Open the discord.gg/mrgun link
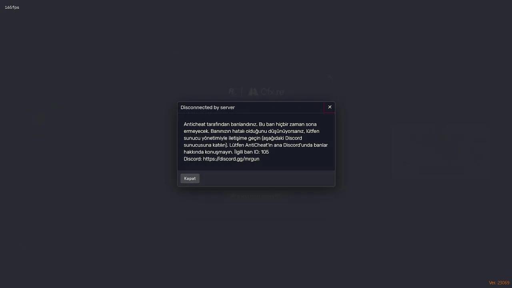This screenshot has width=512, height=288. (x=231, y=159)
